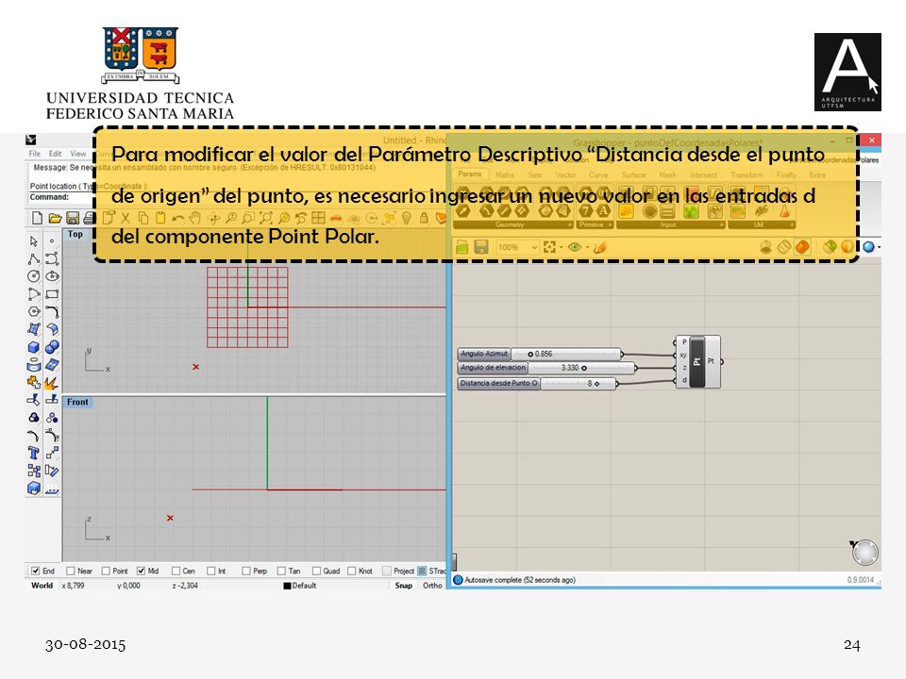Click the Pt polar component on canvas

click(697, 361)
